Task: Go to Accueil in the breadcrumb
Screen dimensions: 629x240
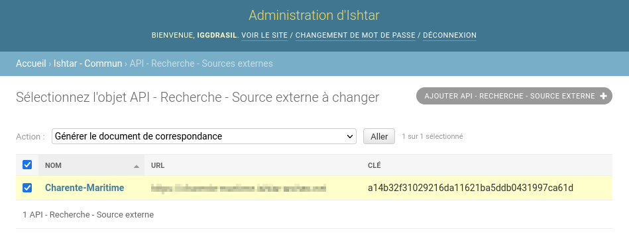Action: 31,63
